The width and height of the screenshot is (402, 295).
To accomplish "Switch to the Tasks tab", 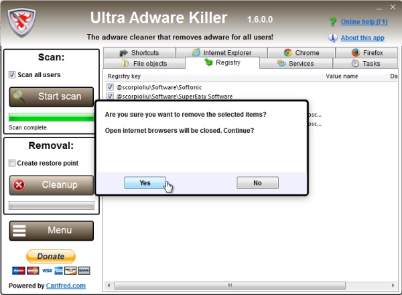I will pos(366,64).
